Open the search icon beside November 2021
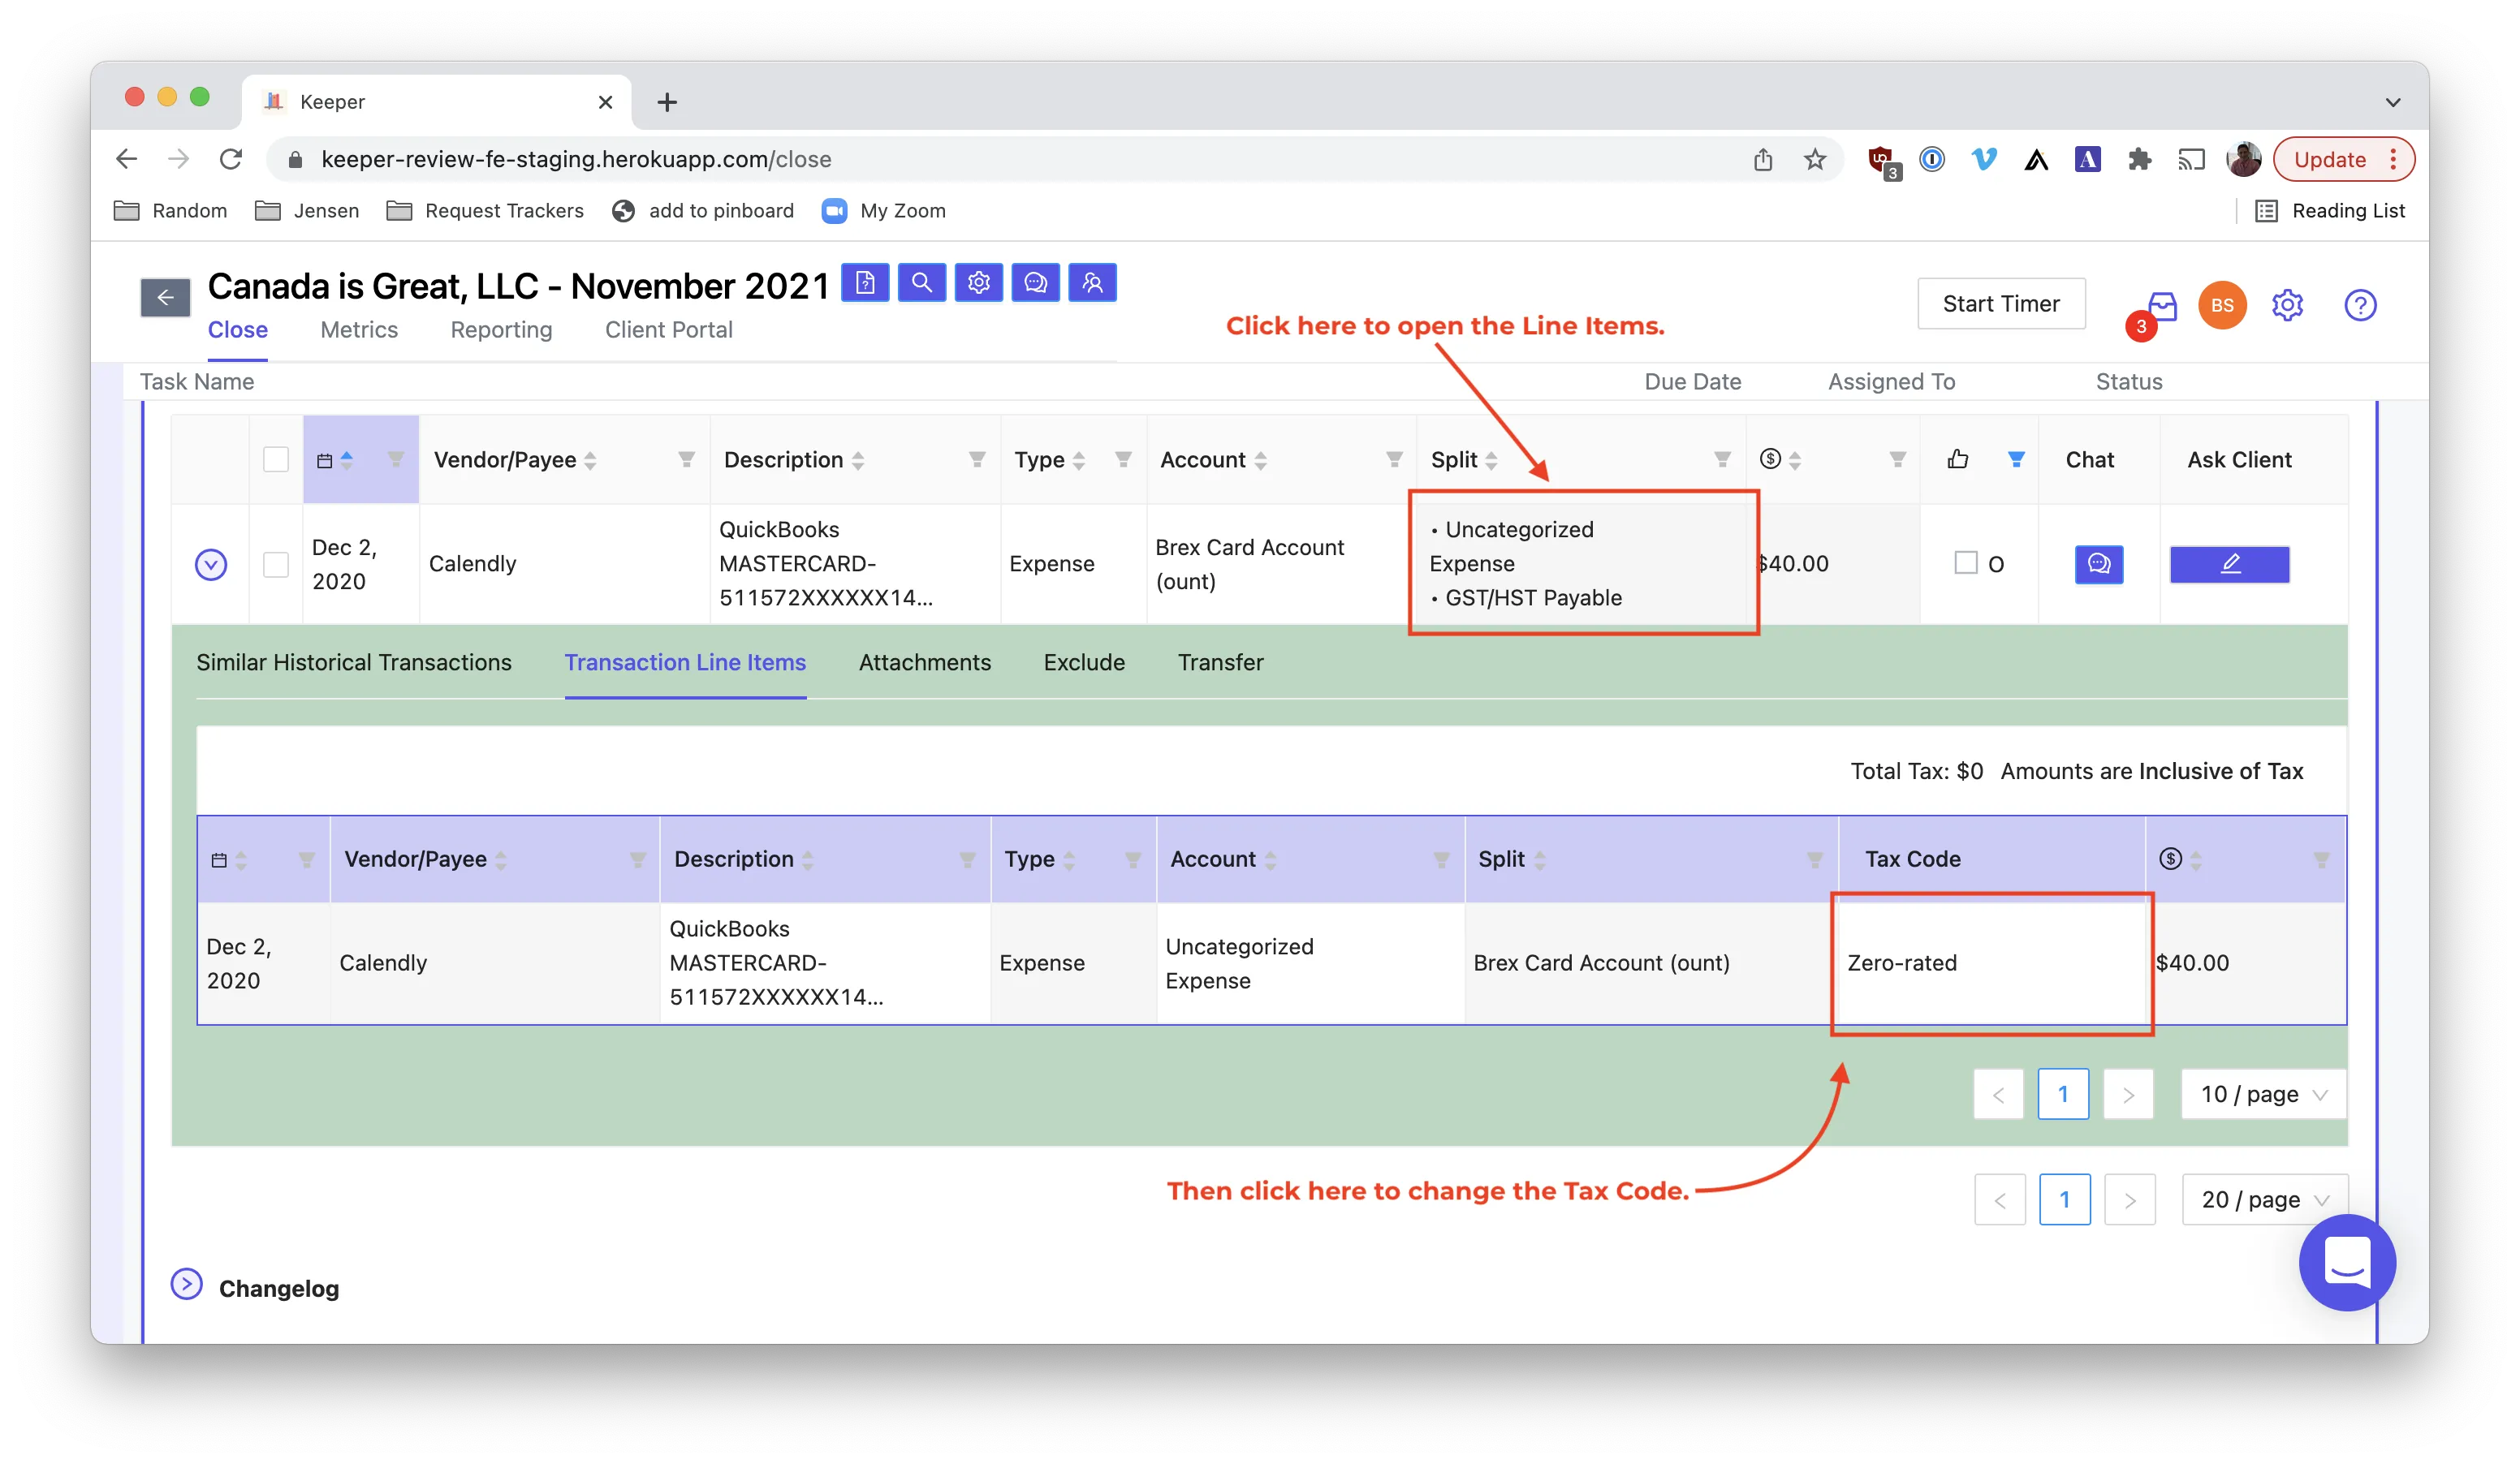 pos(921,282)
